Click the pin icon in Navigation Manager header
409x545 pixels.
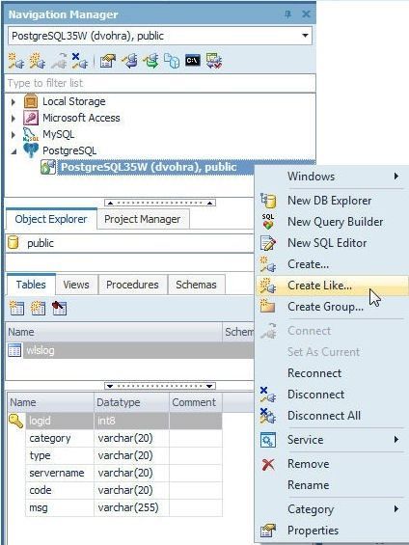[x=287, y=14]
